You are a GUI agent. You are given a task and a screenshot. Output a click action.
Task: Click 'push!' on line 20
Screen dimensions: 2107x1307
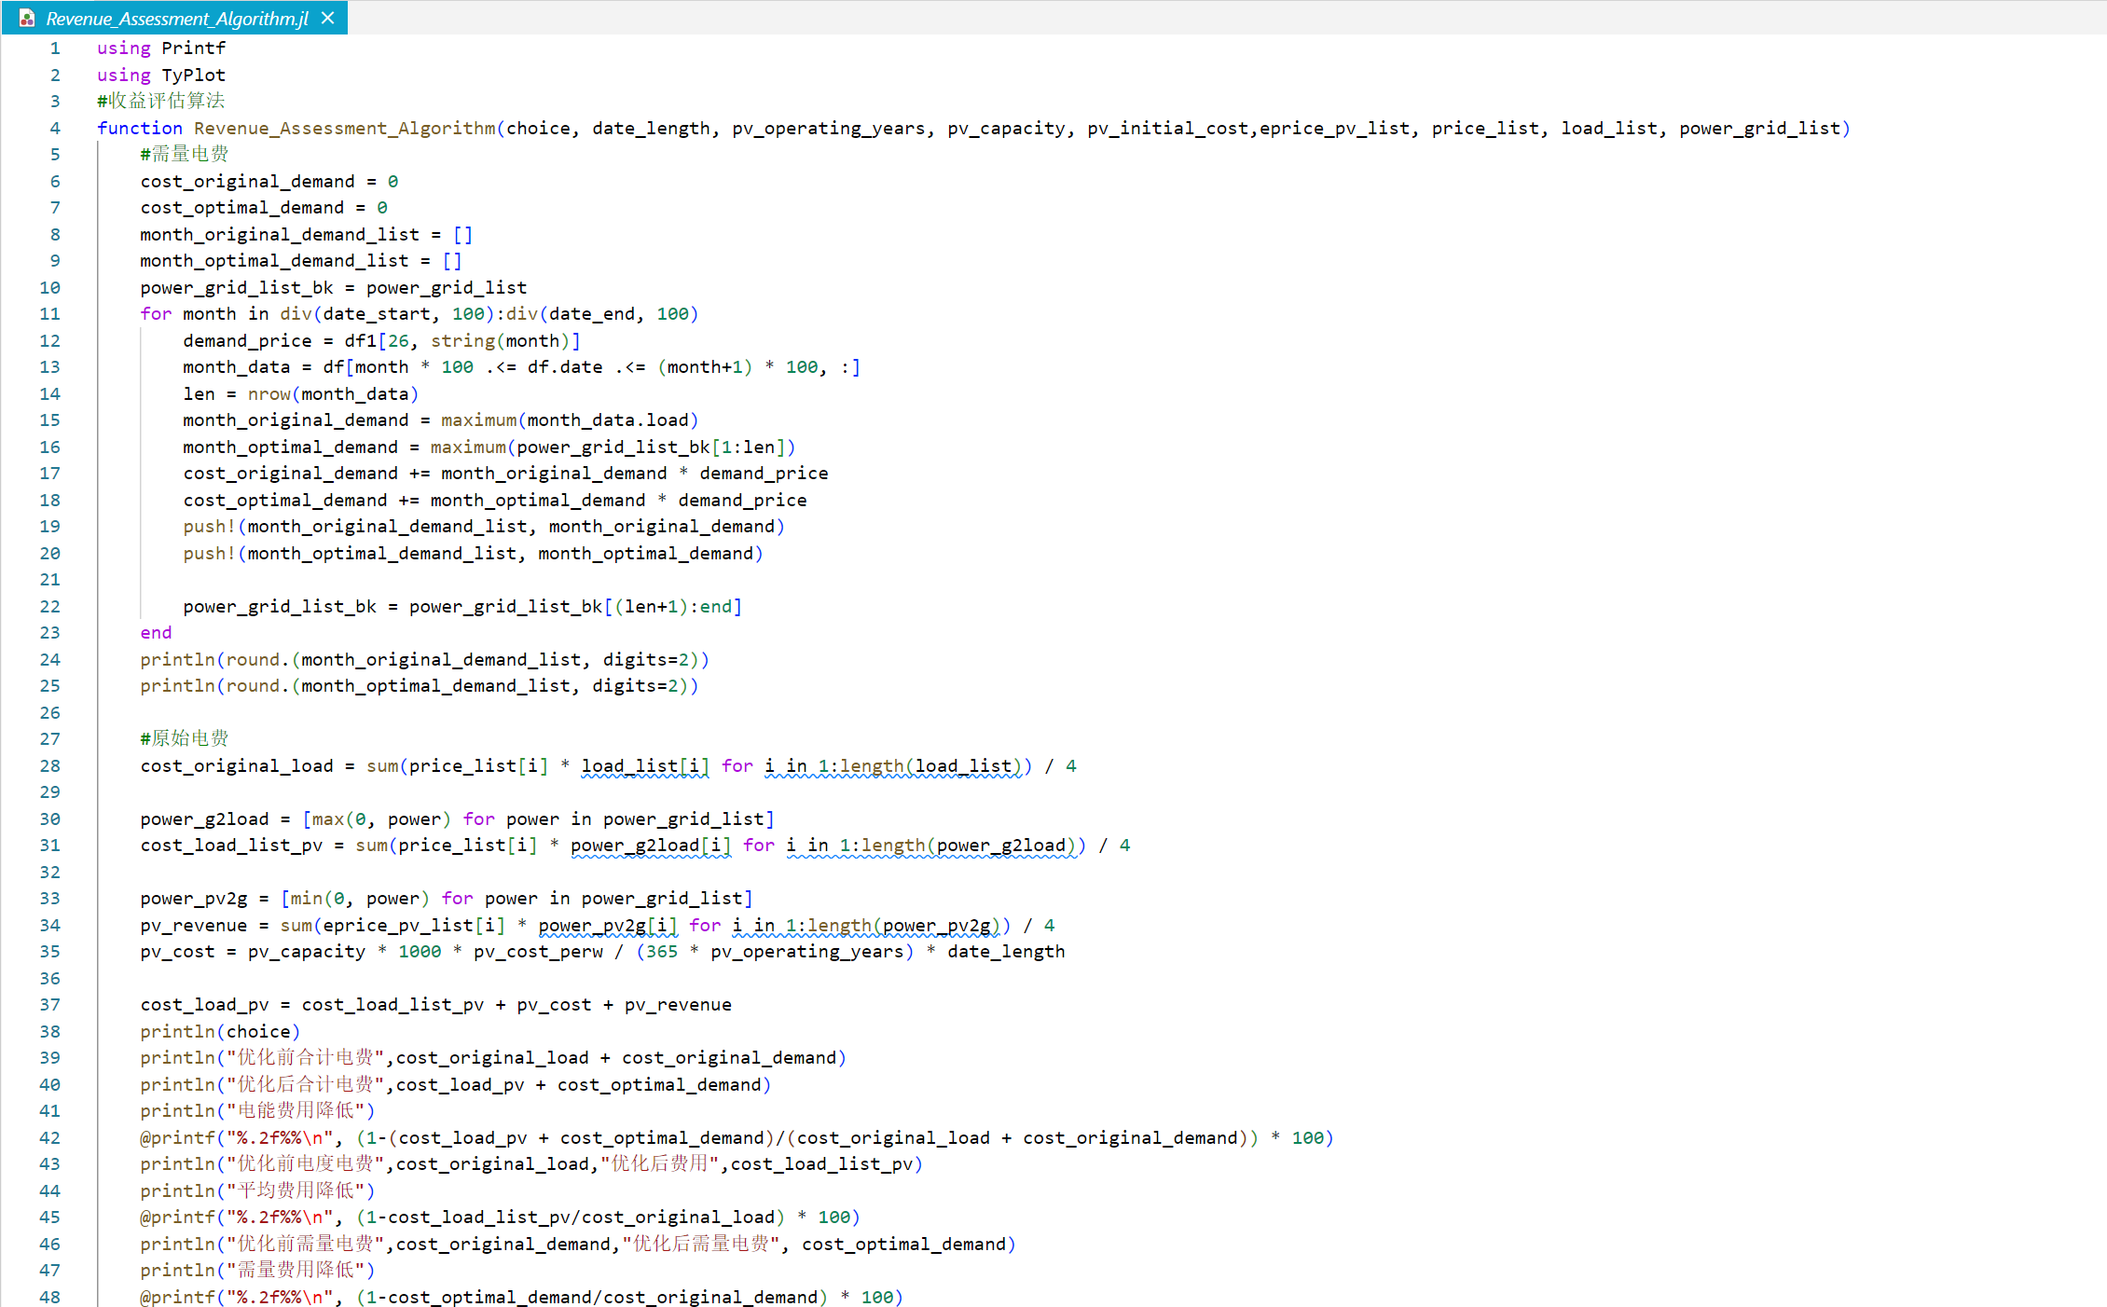click(210, 553)
